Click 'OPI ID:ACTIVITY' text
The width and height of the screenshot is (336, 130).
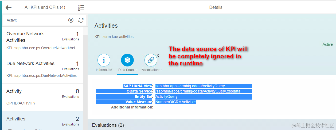coord(21,103)
